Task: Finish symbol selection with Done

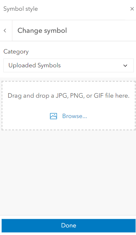Action: pos(69,225)
